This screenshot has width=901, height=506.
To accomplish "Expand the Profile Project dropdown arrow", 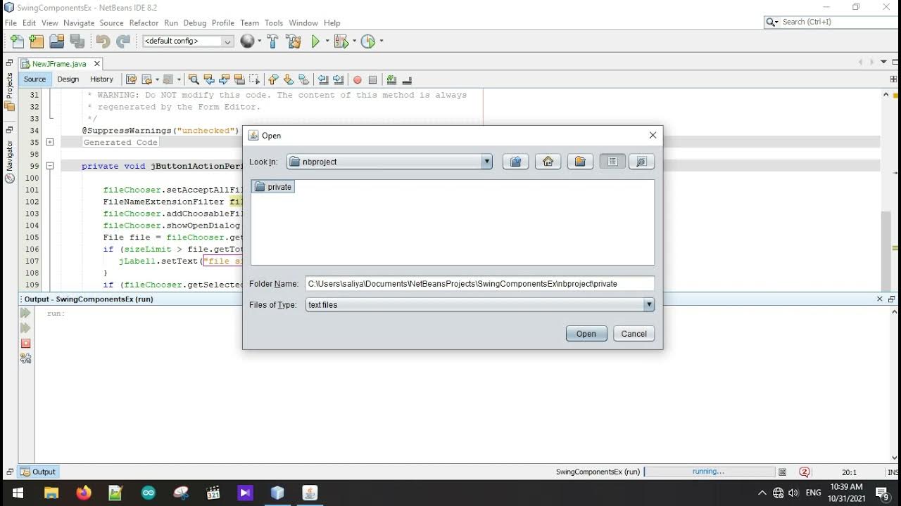I will [382, 41].
